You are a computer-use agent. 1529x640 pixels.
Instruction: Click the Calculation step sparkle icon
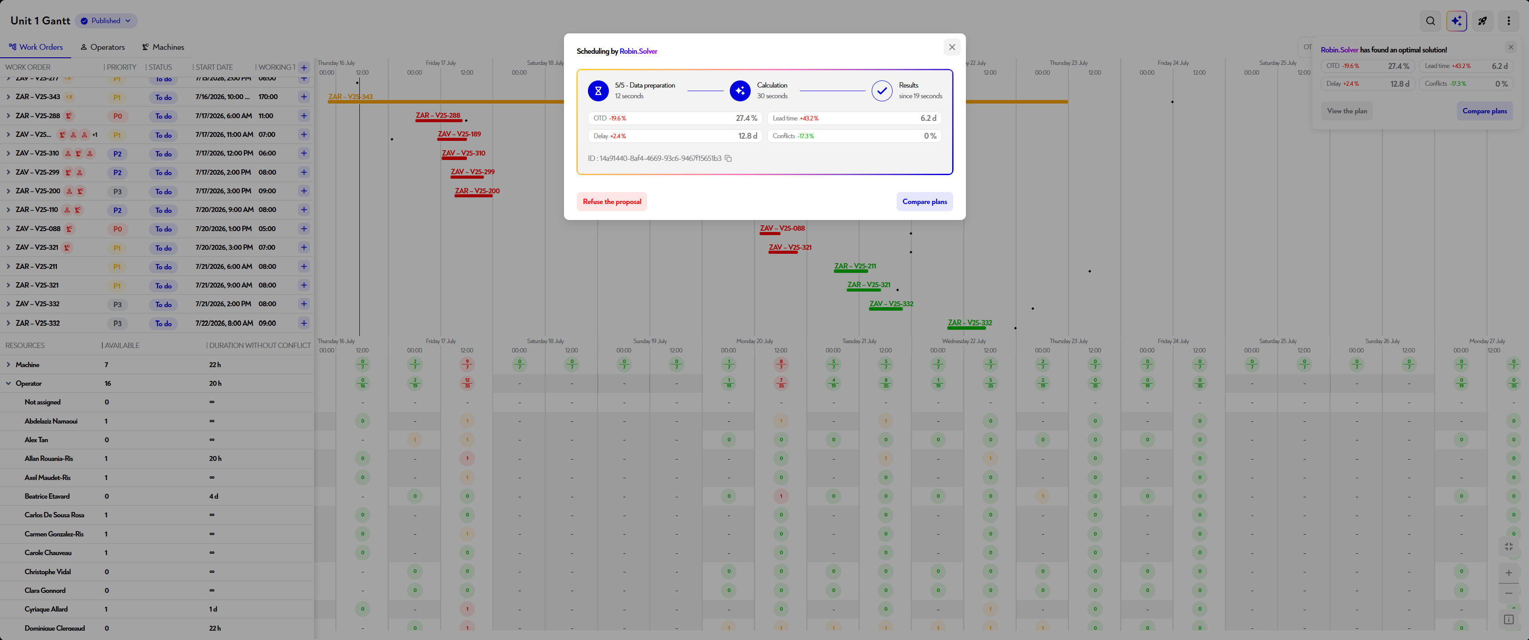click(740, 91)
